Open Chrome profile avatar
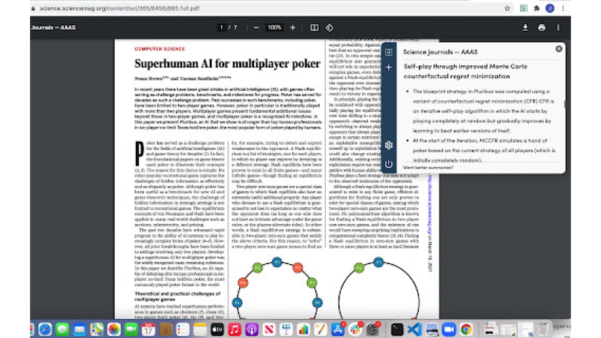The height and width of the screenshot is (338, 601). click(550, 8)
